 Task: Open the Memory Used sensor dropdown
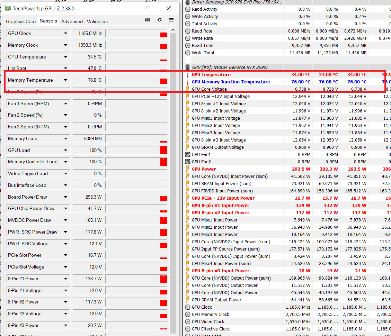65,138
